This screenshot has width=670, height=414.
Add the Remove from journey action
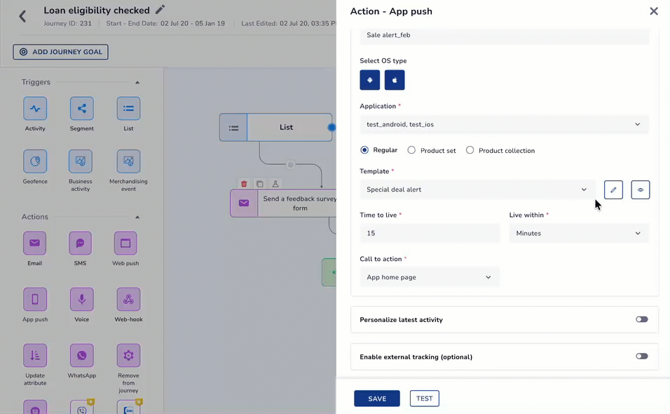click(128, 355)
